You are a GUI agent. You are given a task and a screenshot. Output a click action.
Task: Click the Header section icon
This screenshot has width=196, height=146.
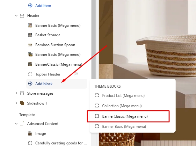click(x=22, y=15)
